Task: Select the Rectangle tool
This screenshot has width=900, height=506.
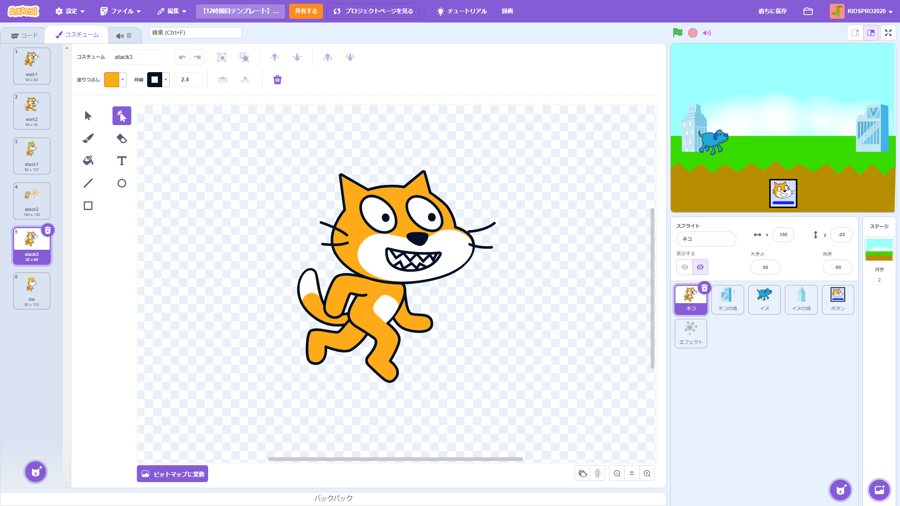Action: pos(88,206)
